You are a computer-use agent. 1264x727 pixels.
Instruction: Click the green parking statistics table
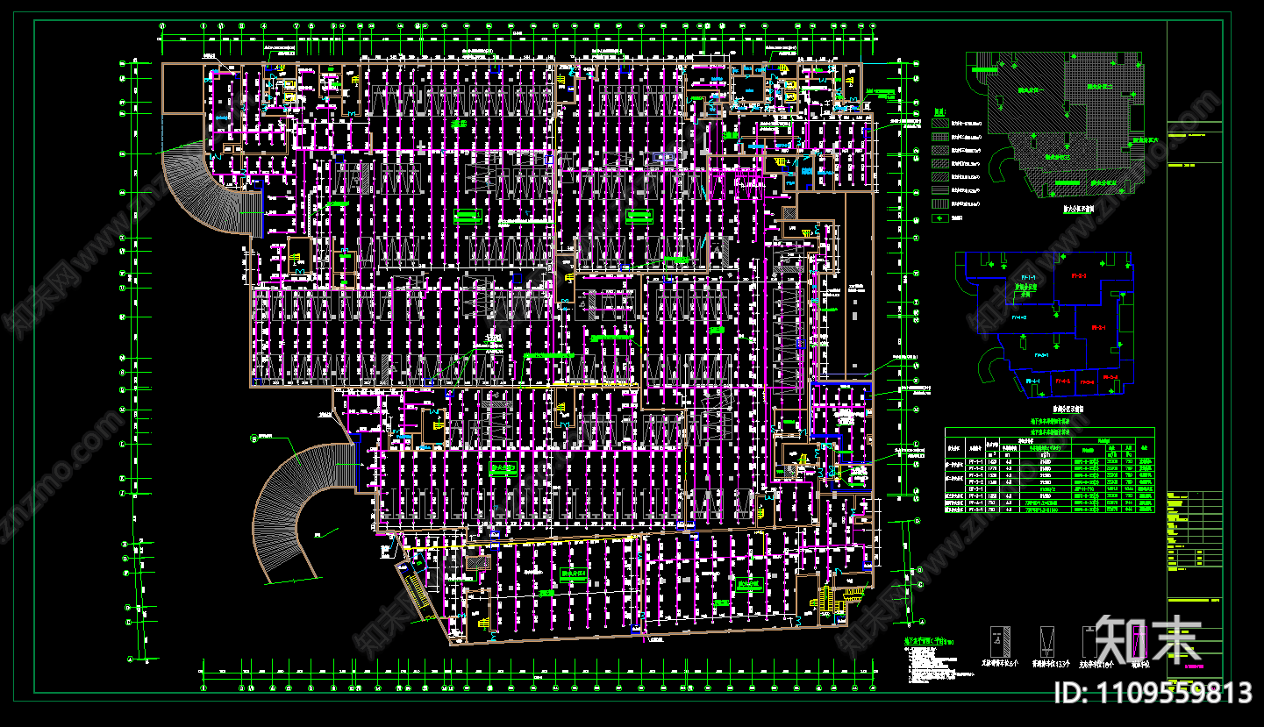coord(1049,469)
